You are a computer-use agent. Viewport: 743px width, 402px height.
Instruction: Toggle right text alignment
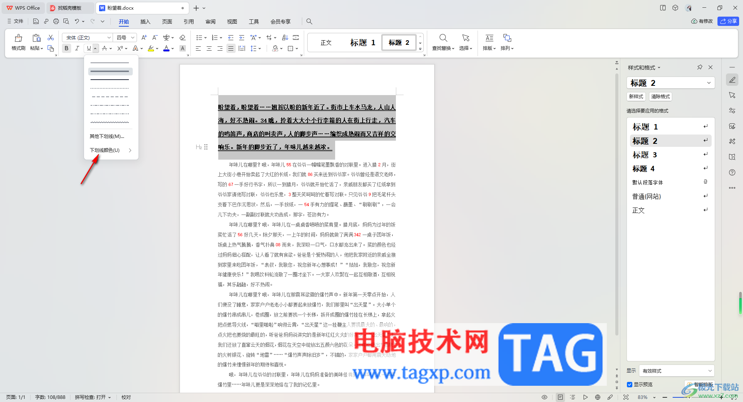pyautogui.click(x=220, y=48)
